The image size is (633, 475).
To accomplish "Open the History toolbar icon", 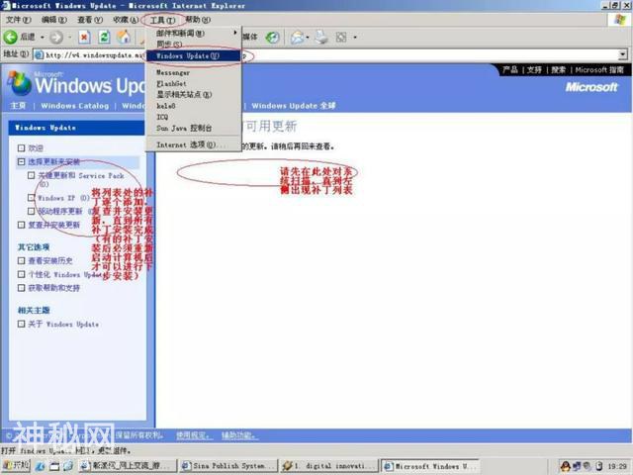I will click(x=273, y=38).
